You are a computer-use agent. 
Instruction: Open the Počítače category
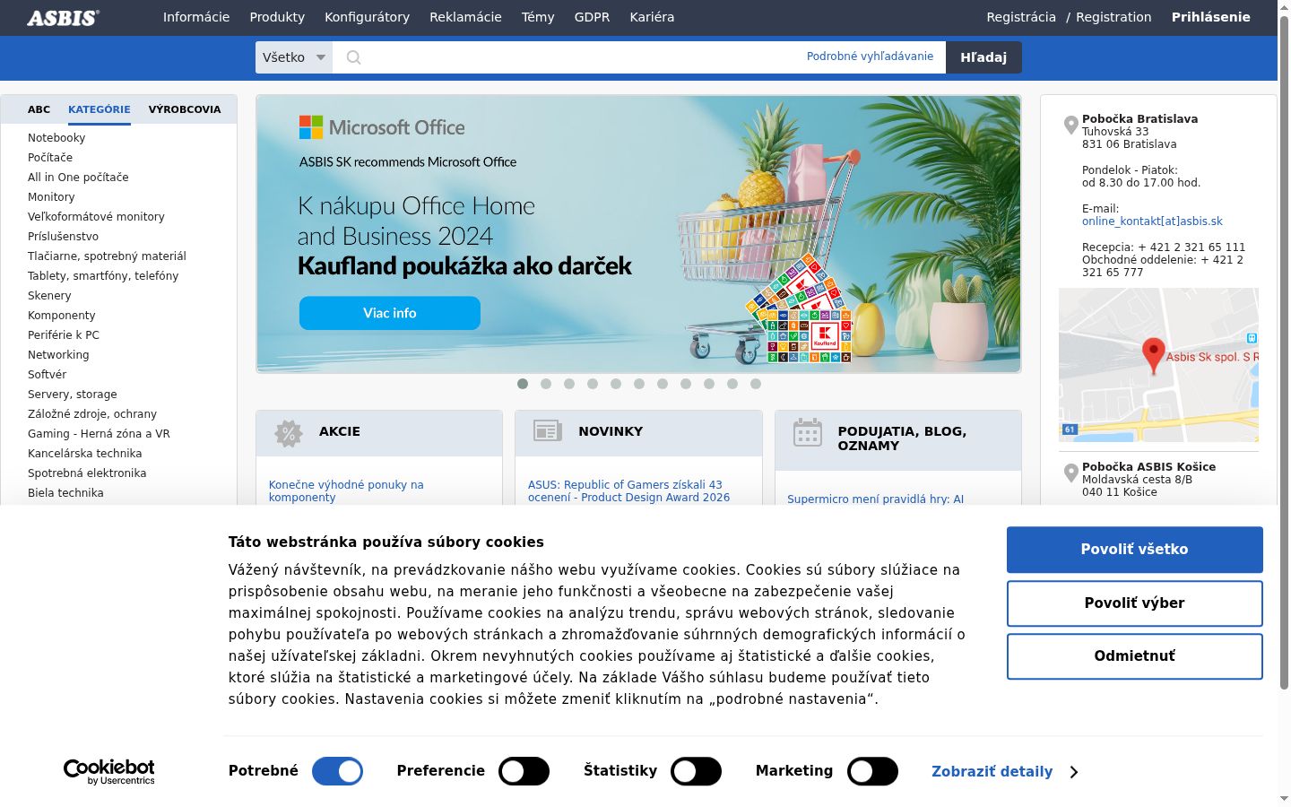click(x=50, y=158)
